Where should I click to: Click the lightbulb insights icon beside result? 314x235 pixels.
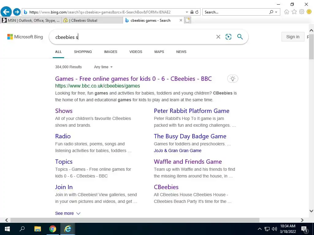tap(232, 79)
